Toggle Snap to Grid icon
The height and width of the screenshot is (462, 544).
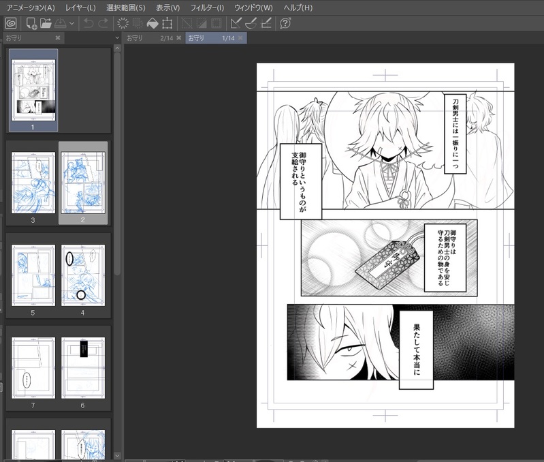[266, 24]
